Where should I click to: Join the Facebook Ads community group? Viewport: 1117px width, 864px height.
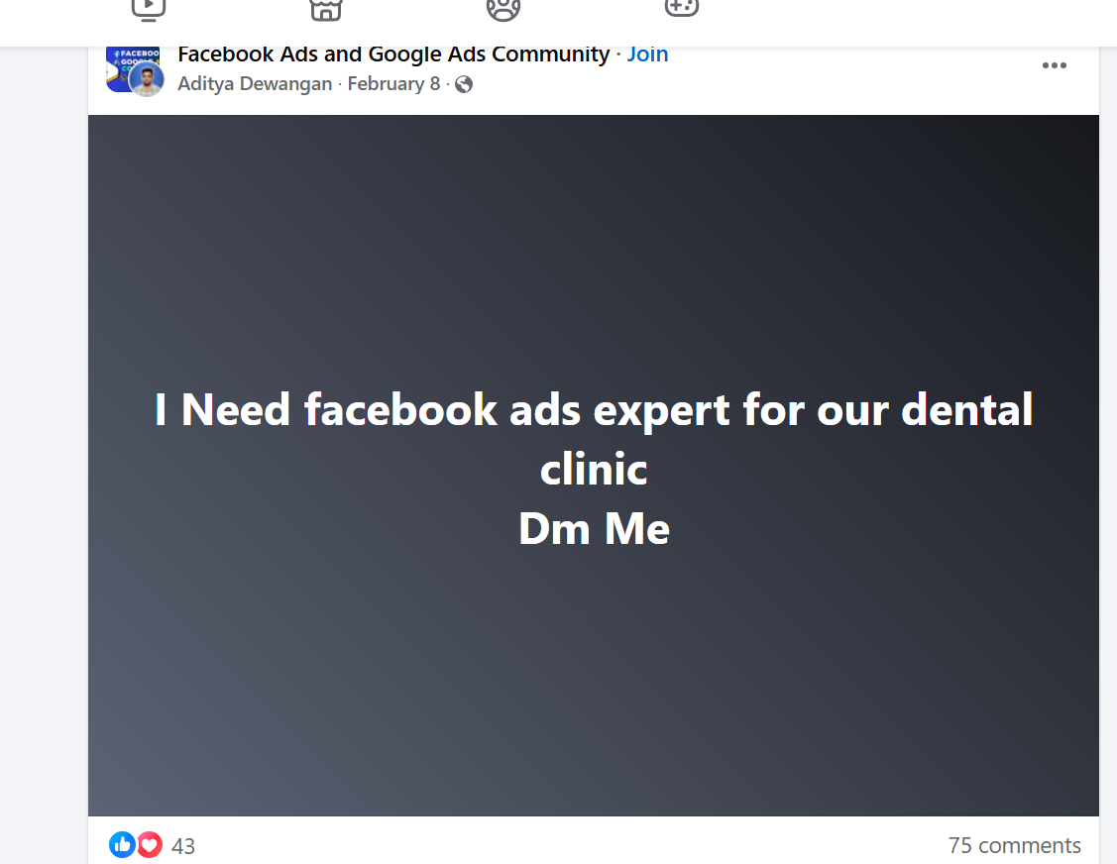point(647,54)
